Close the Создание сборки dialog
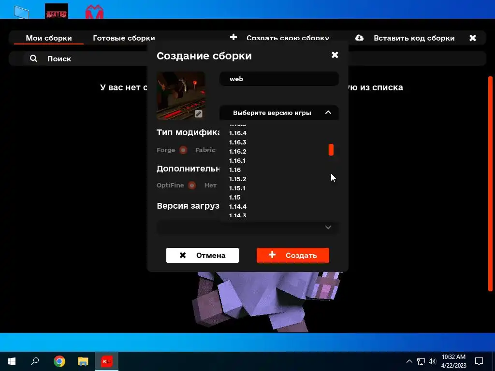This screenshot has width=495, height=371. [335, 55]
